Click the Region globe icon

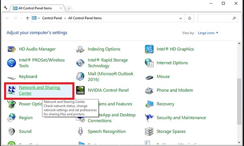pyautogui.click(x=11, y=118)
